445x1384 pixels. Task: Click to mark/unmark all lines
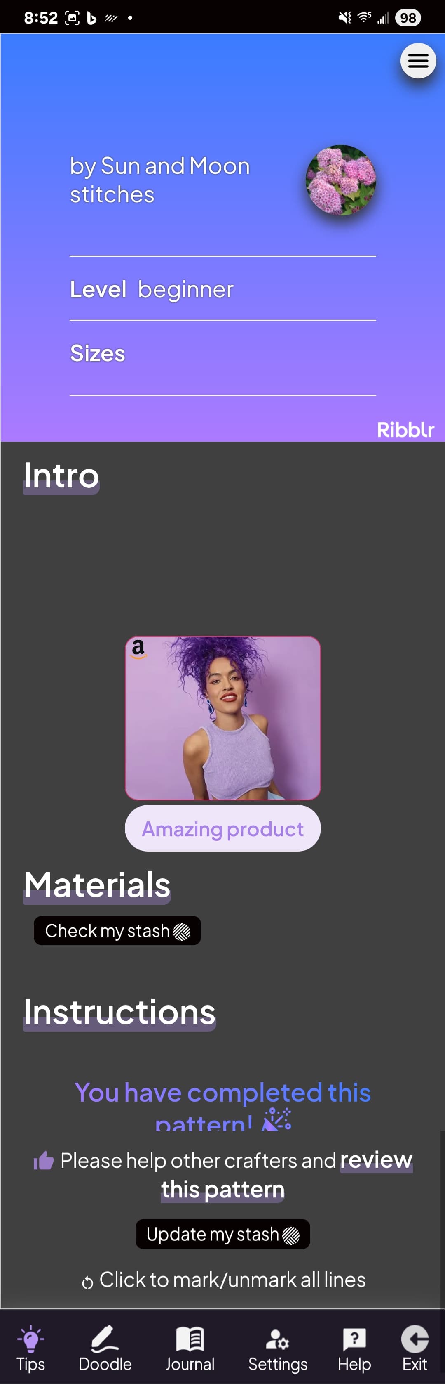[x=233, y=1280]
